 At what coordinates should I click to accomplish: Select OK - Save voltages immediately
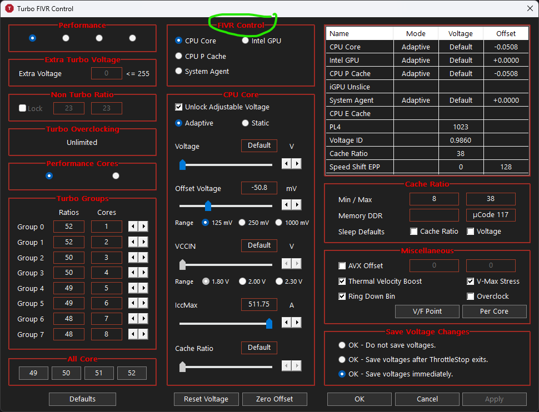click(342, 374)
